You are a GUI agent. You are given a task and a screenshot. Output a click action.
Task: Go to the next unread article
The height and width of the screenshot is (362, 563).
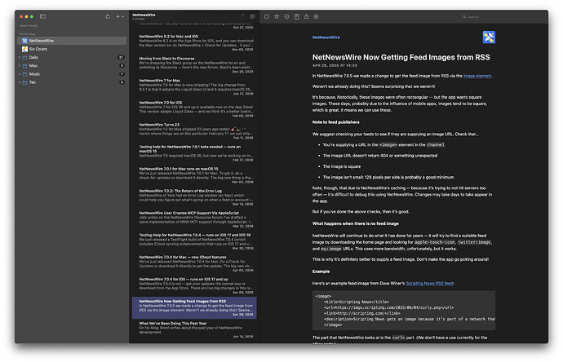[x=286, y=16]
